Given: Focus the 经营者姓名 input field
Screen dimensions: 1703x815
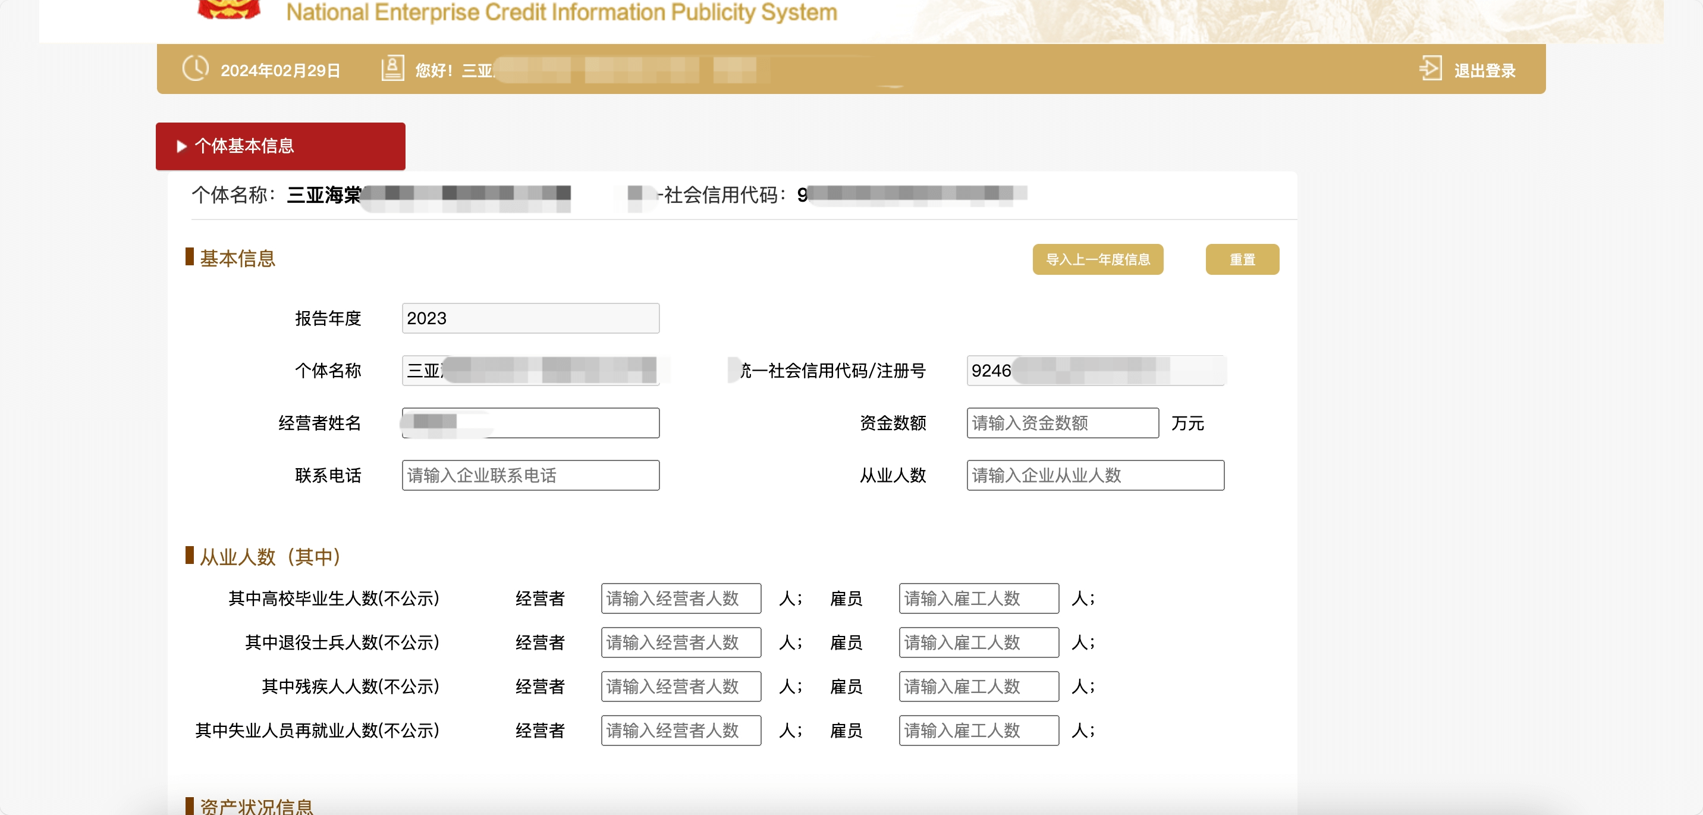Looking at the screenshot, I should coord(530,423).
